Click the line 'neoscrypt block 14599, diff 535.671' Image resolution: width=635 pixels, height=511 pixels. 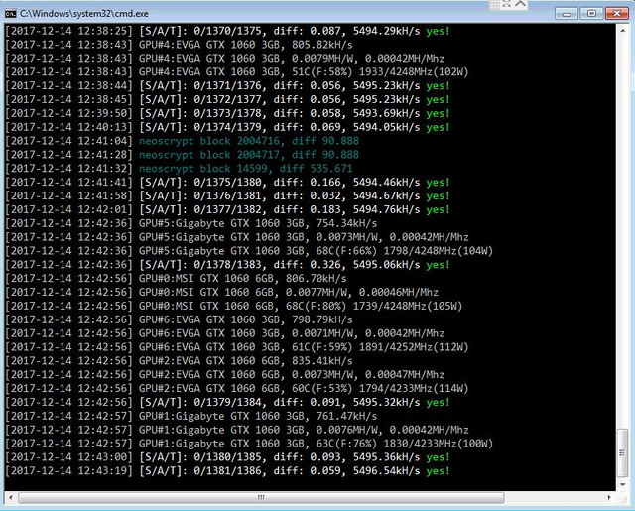246,169
